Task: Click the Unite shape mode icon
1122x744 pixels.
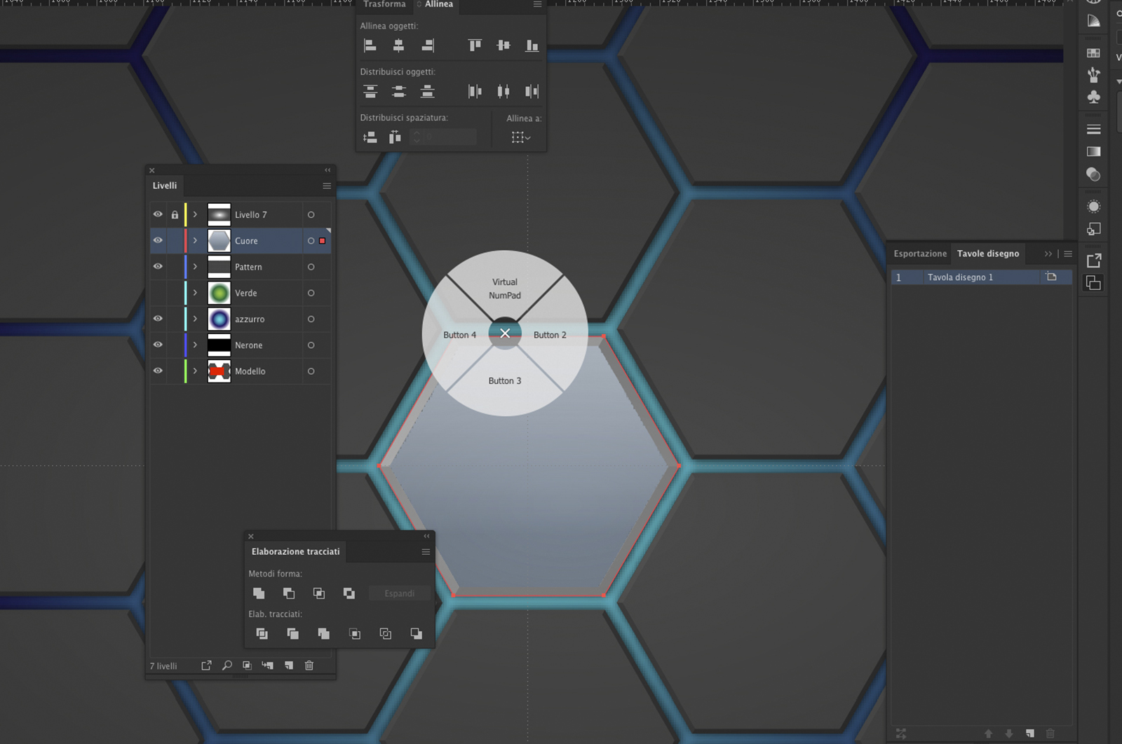Action: pyautogui.click(x=259, y=593)
